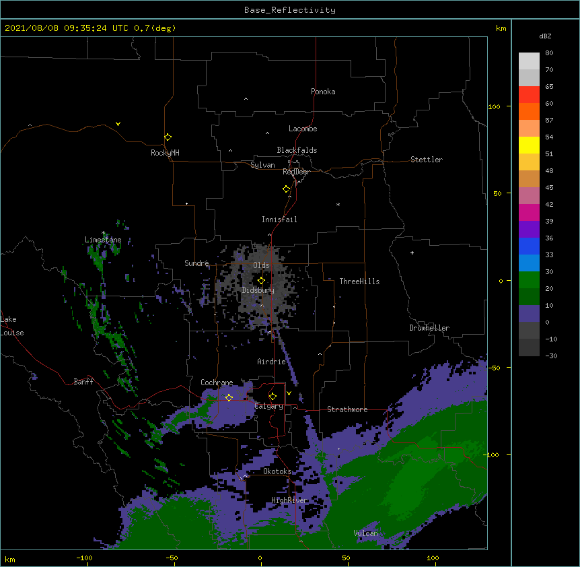The image size is (580, 567).
Task: Click the -100 km label on right axis
Action: 492,455
